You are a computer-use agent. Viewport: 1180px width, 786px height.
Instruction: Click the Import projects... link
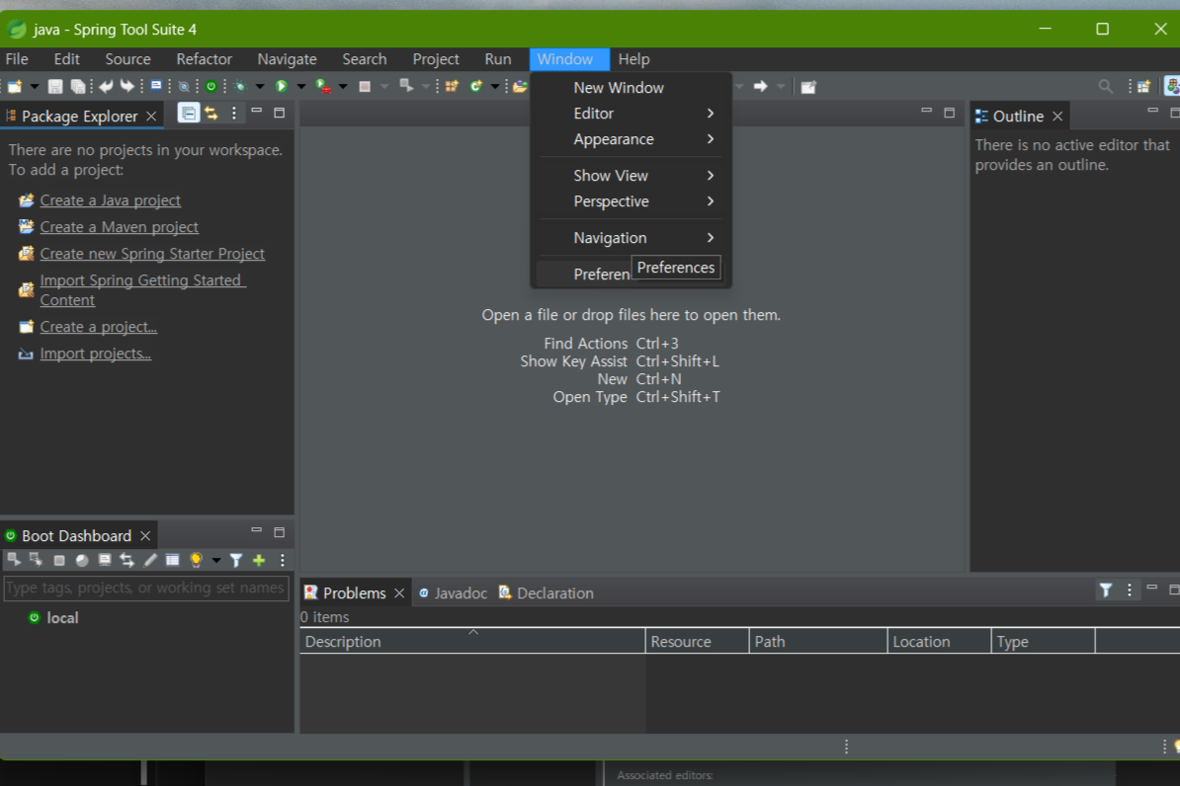[x=96, y=354]
